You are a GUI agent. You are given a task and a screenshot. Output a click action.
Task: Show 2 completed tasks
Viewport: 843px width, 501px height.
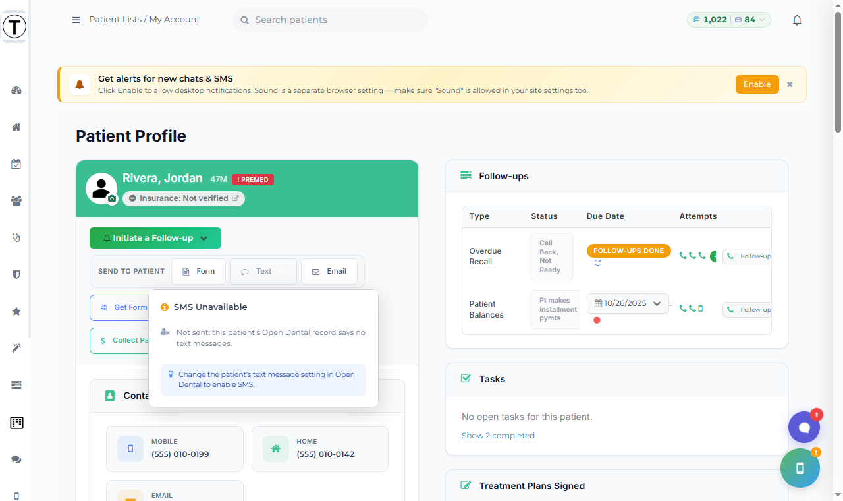[498, 436]
